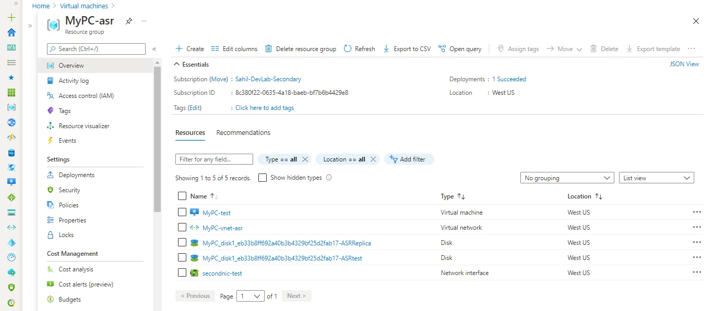Collapse the Essentials section

tap(177, 64)
